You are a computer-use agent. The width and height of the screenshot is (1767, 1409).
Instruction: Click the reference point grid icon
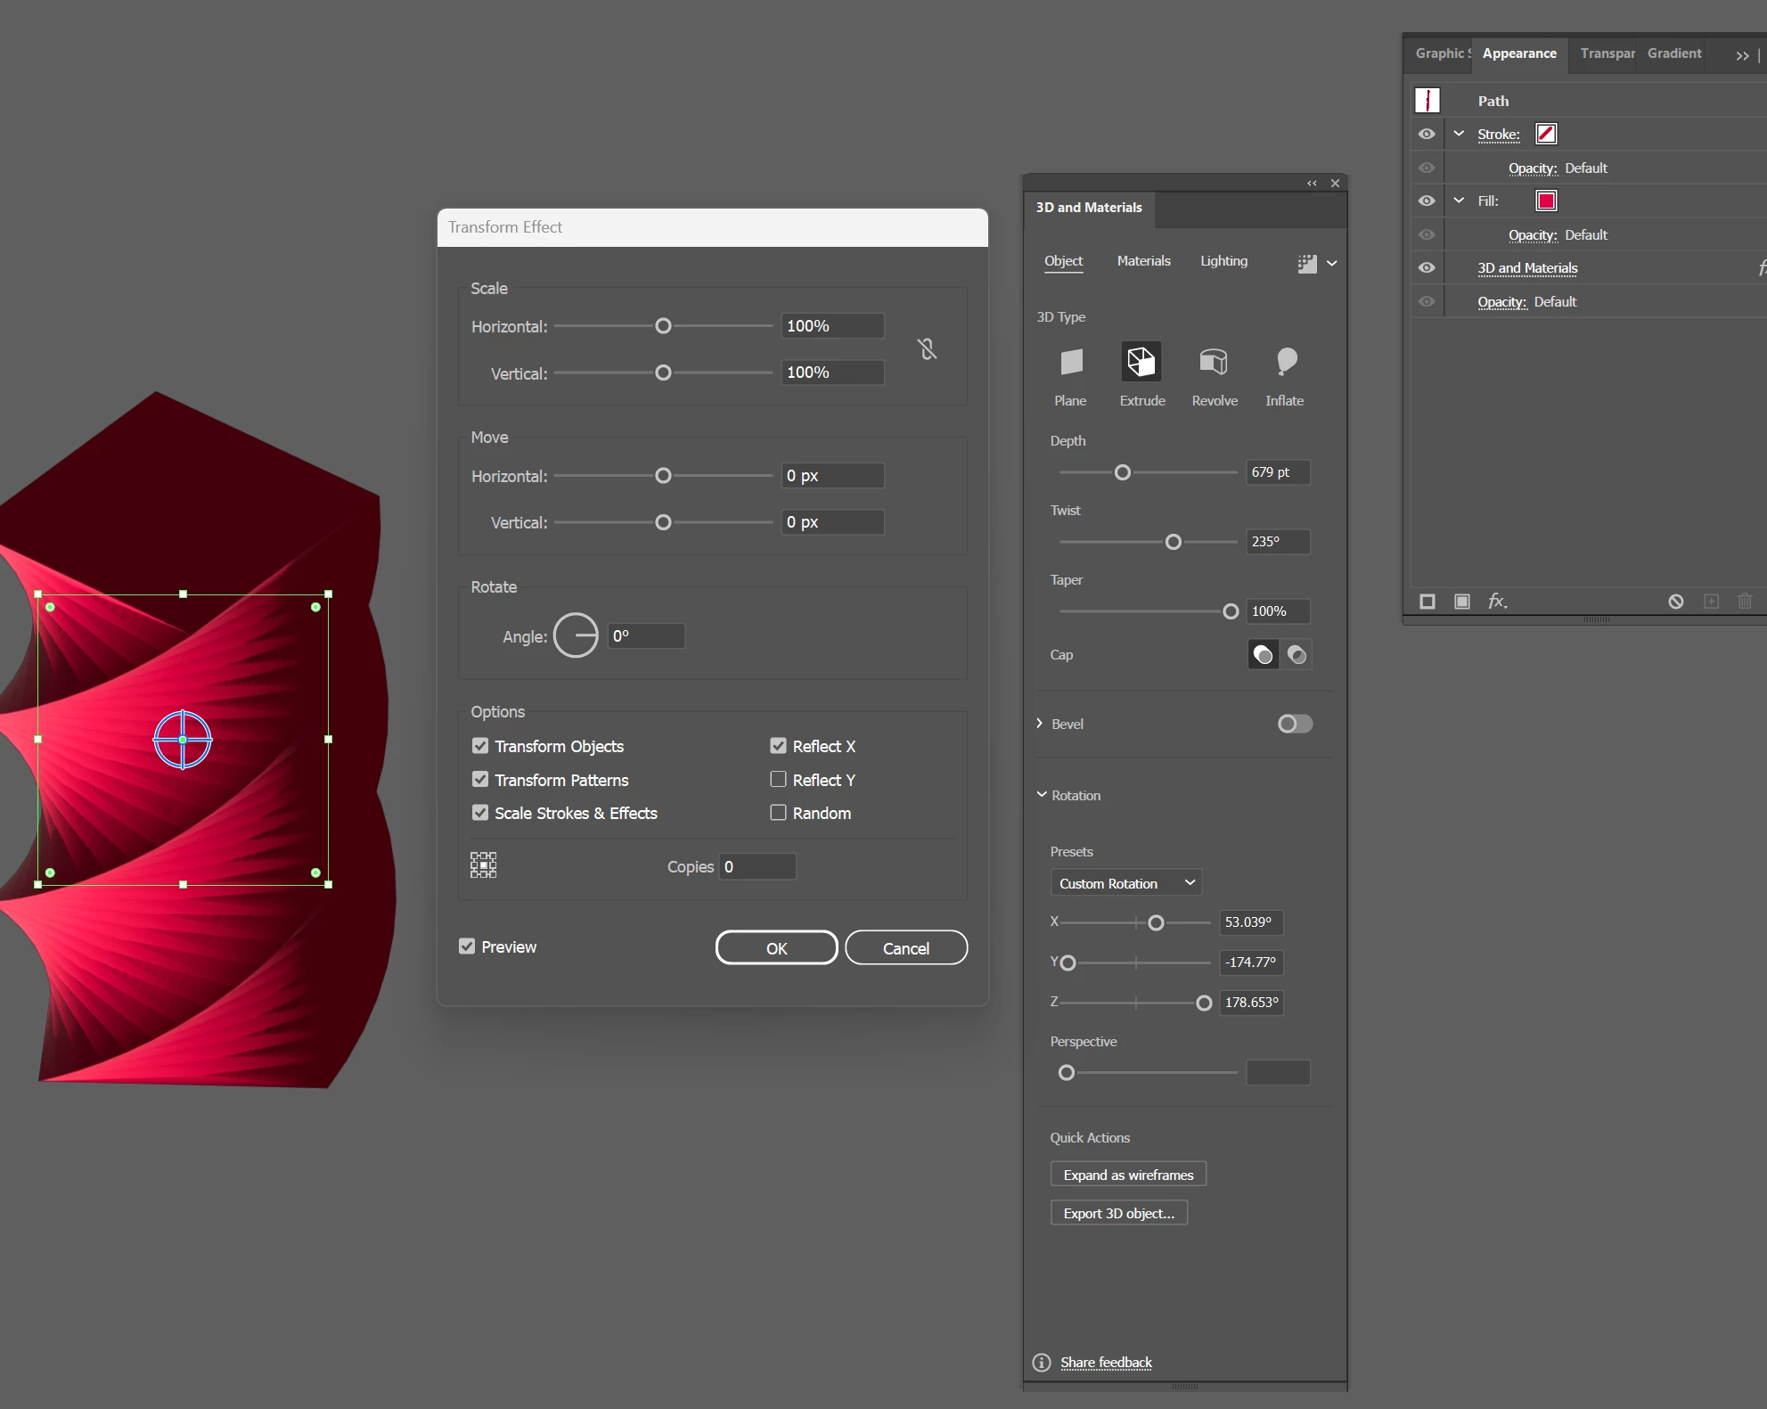tap(483, 865)
